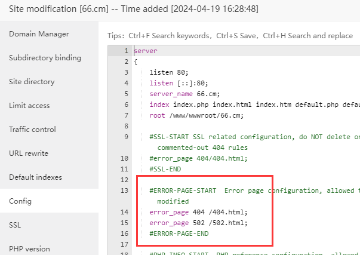Go to the URL rewrite tab
The image size is (360, 255).
pyautogui.click(x=29, y=153)
